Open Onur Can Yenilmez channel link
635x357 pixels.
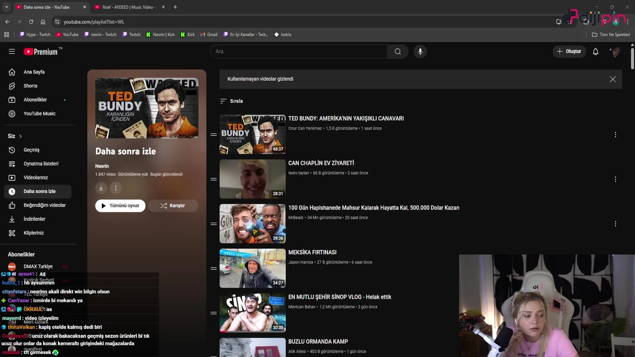click(x=305, y=128)
